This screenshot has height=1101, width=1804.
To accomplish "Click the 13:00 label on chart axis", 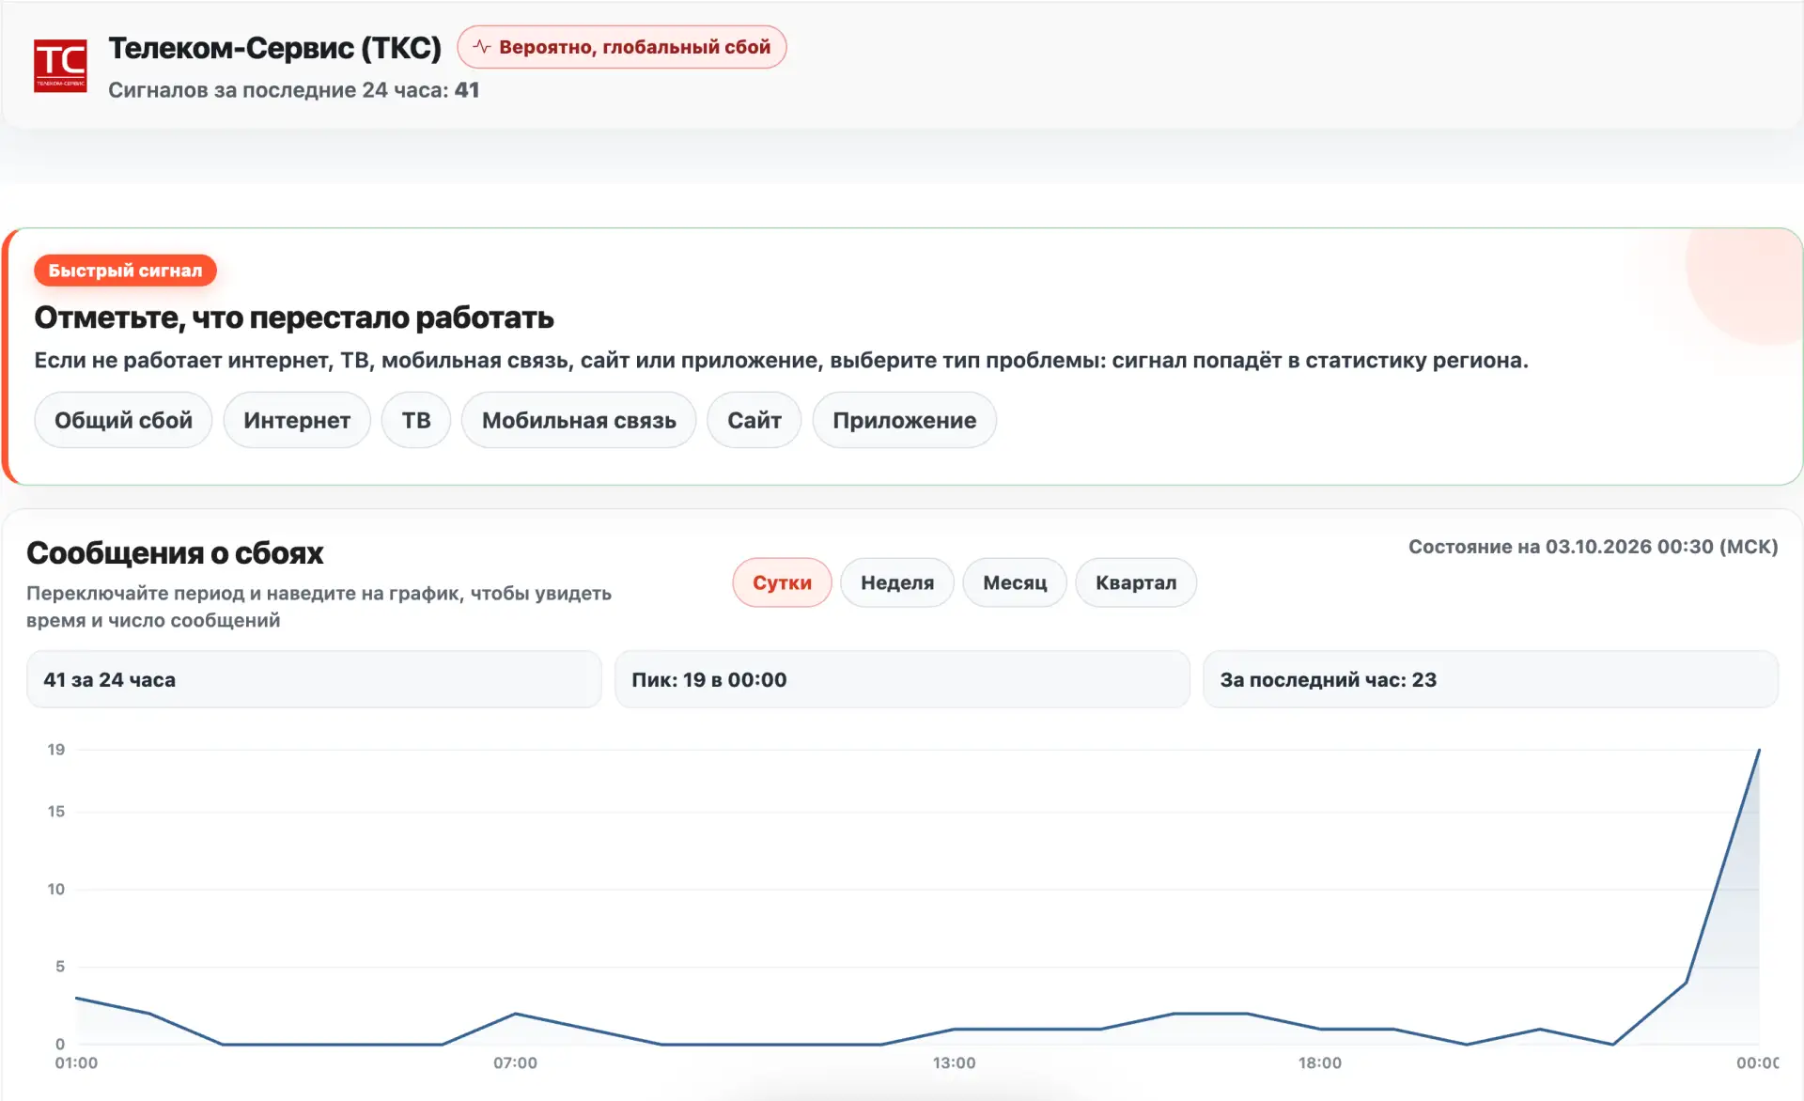I will point(954,1062).
